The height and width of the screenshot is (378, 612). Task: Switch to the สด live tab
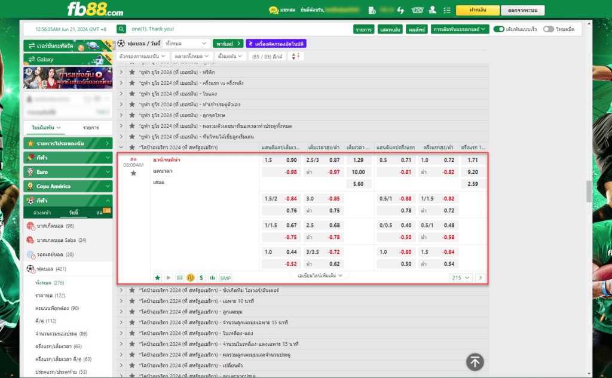[99, 213]
